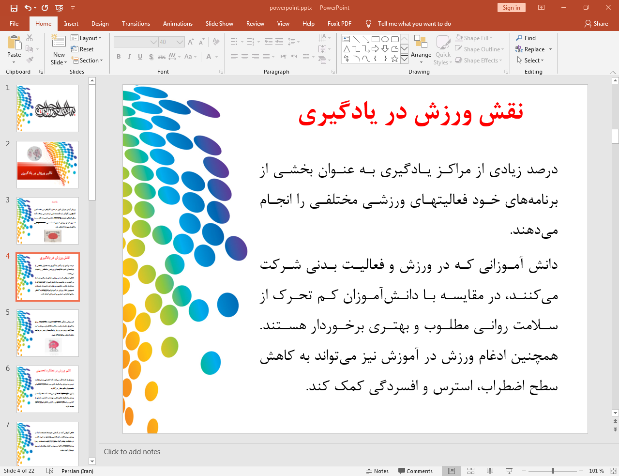This screenshot has height=476, width=619.
Task: Switch to the Design tab
Action: pyautogui.click(x=100, y=23)
